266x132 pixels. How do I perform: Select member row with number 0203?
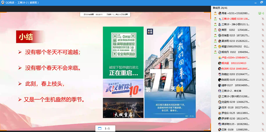point(238,74)
